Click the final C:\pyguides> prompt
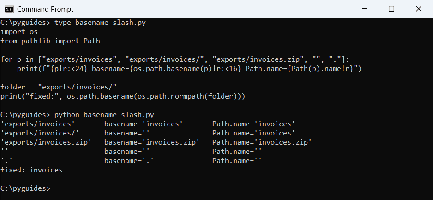The width and height of the screenshot is (433, 200). (25, 188)
